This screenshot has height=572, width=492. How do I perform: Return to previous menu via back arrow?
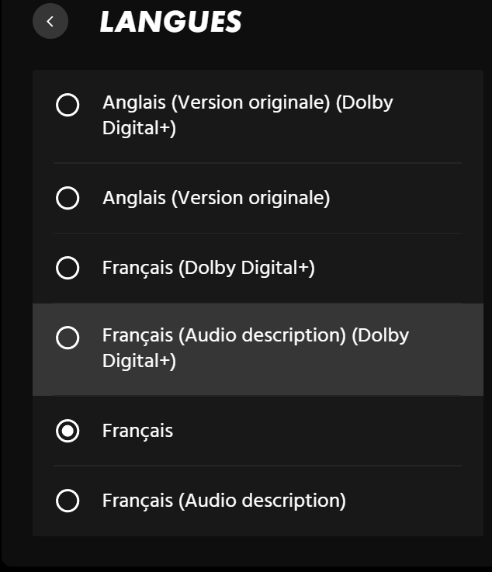tap(50, 22)
